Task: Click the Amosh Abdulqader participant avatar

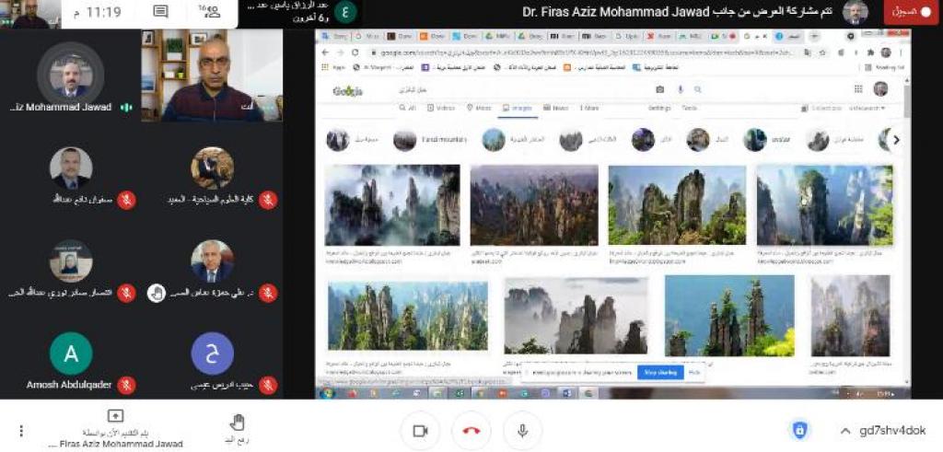Action: pos(71,353)
